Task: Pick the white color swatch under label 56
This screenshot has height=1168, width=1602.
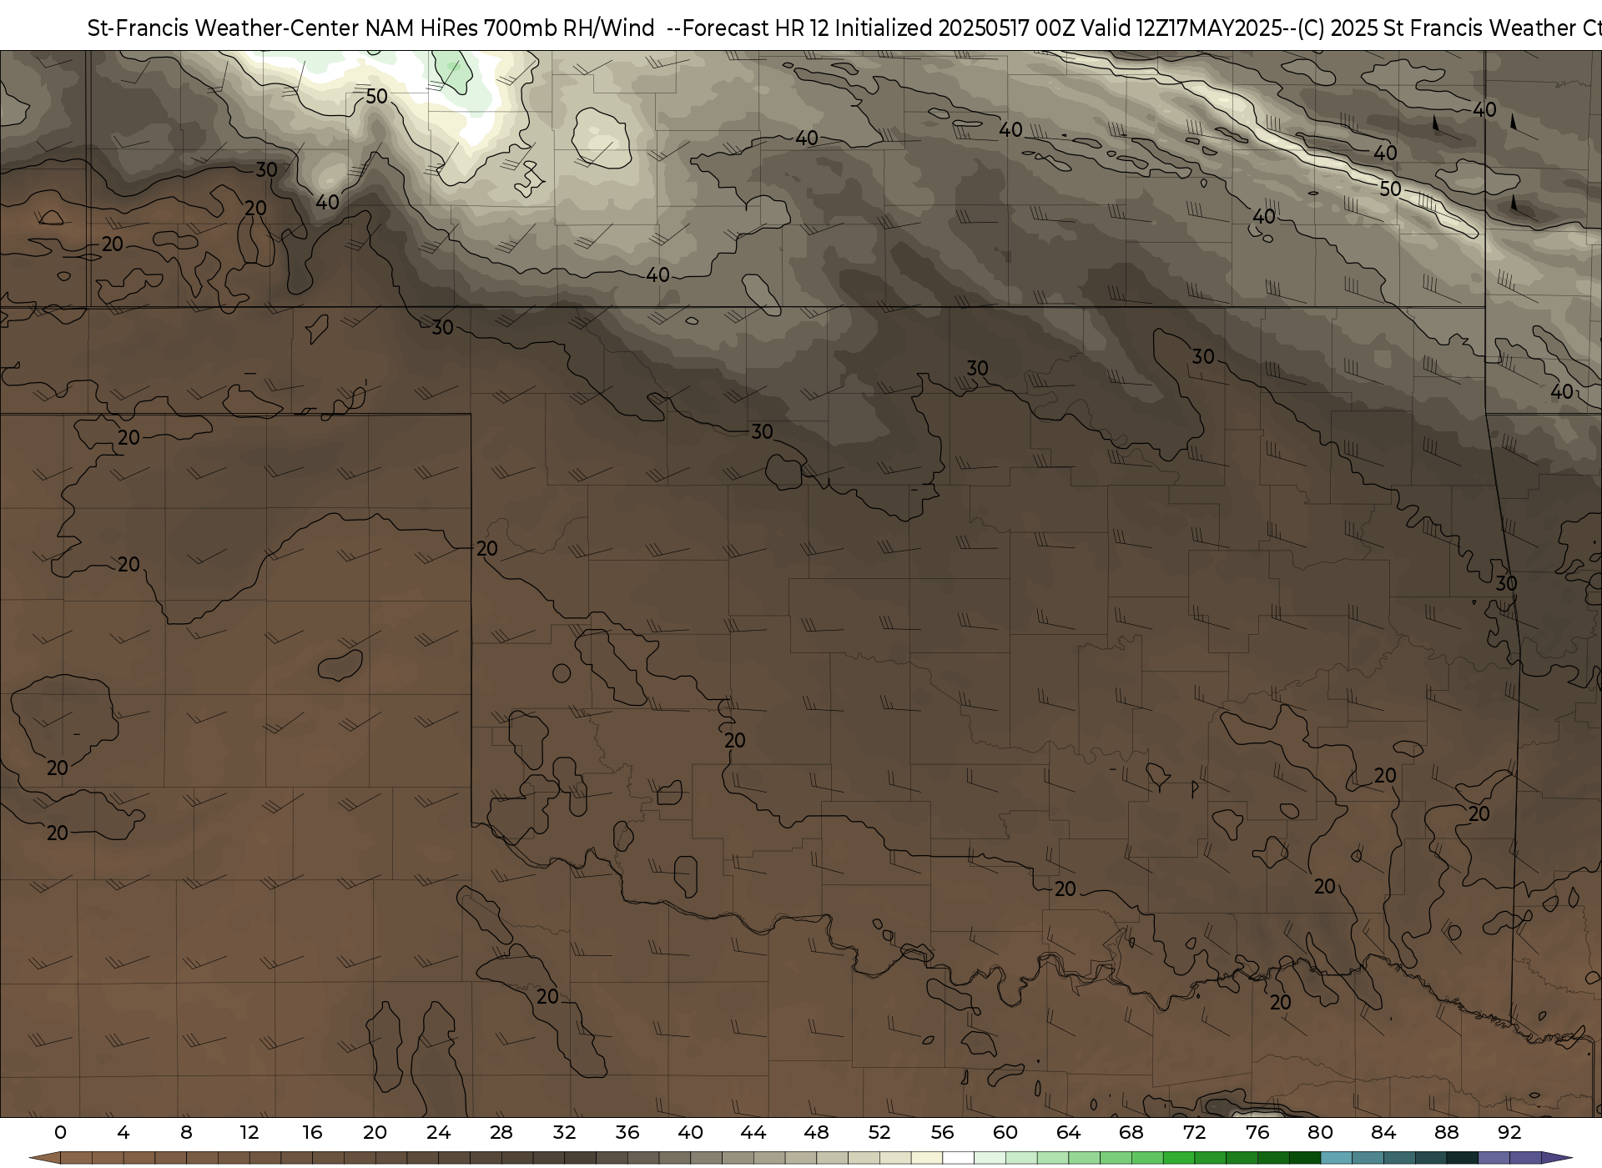Action: (x=958, y=1158)
